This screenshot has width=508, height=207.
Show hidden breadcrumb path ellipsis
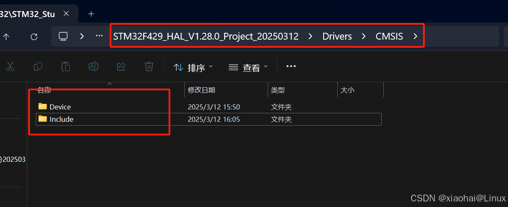[99, 36]
